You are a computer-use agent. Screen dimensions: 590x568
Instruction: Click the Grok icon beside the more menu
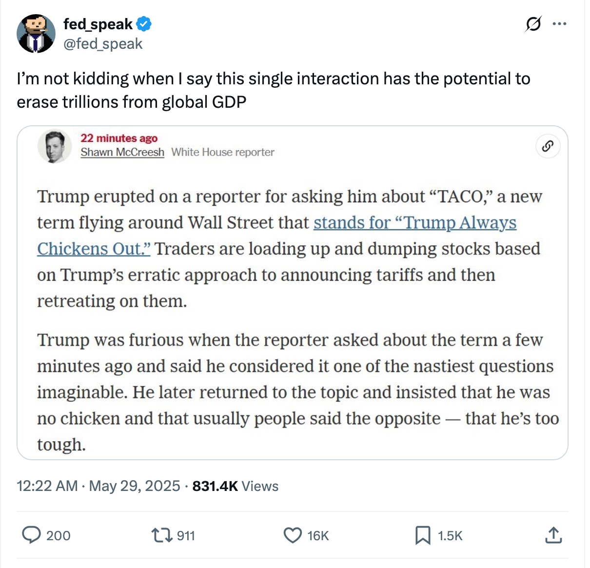(x=533, y=23)
